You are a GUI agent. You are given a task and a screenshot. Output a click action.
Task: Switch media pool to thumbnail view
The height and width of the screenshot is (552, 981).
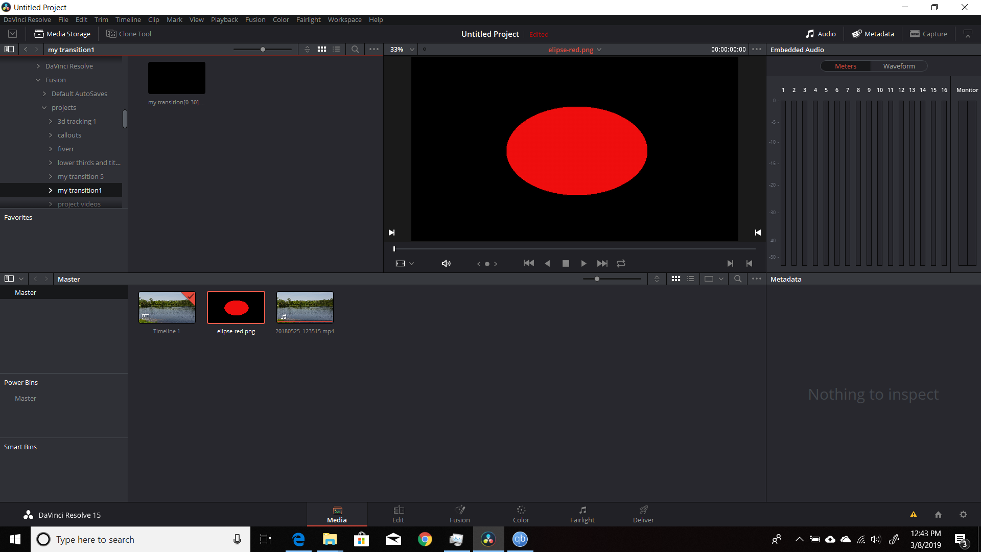point(676,279)
